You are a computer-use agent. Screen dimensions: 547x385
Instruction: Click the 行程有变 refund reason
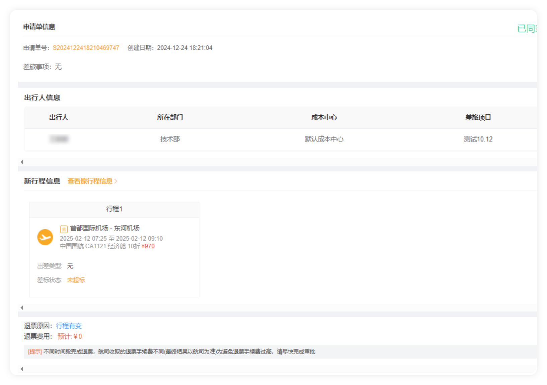(x=69, y=326)
